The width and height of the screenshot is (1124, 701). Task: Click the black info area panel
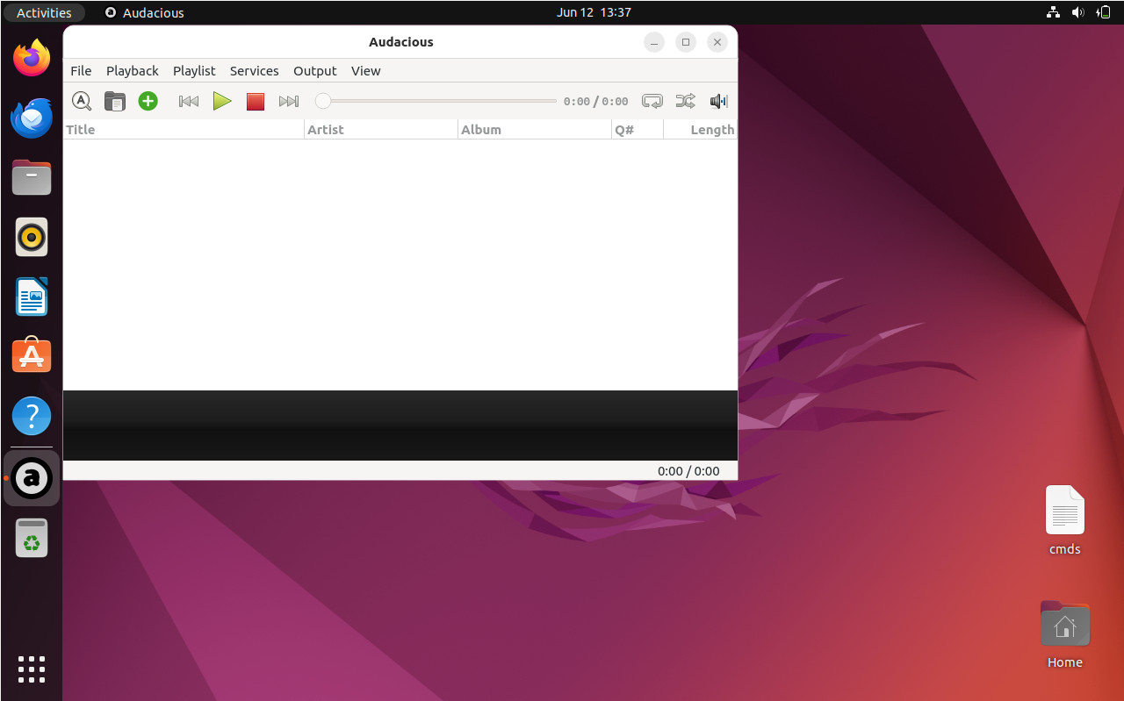click(400, 426)
